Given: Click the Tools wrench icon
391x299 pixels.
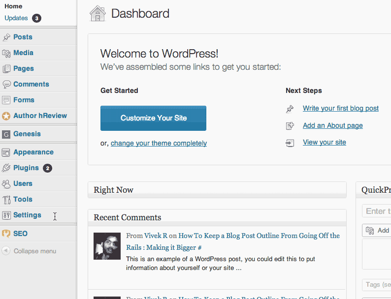Looking at the screenshot, I should point(6,200).
